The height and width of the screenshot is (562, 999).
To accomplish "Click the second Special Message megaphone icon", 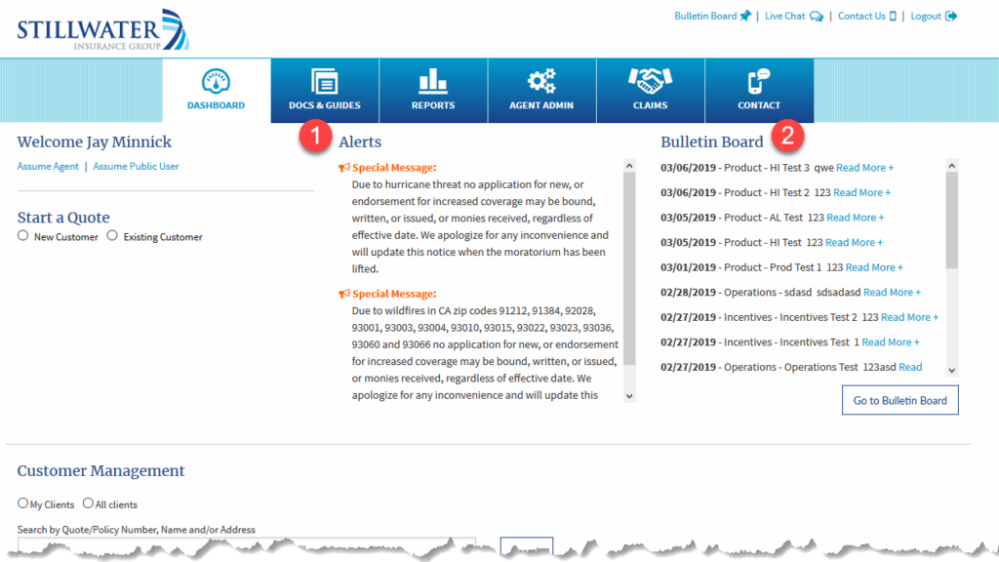I will (344, 294).
